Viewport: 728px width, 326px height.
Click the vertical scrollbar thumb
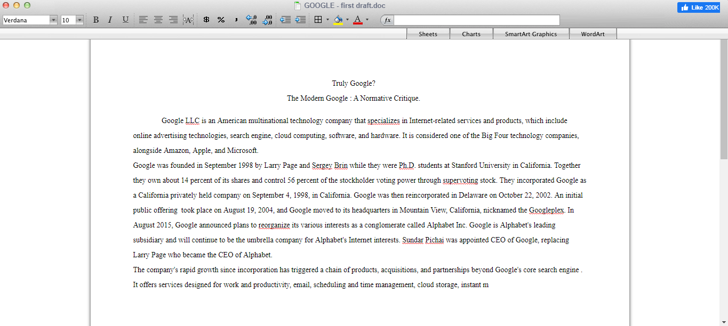(724, 99)
